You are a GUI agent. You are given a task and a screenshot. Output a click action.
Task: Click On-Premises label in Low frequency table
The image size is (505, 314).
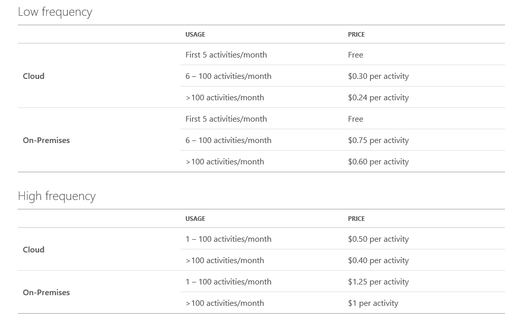pyautogui.click(x=46, y=140)
